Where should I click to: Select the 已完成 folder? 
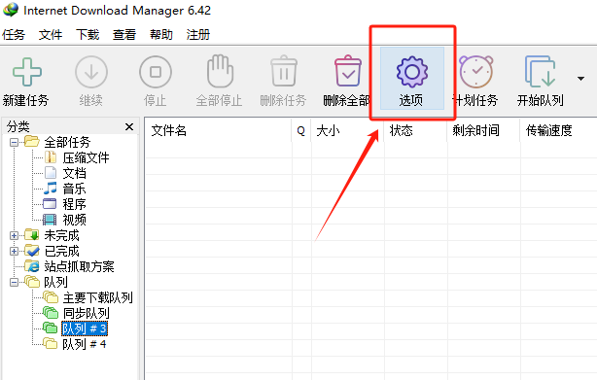[61, 251]
